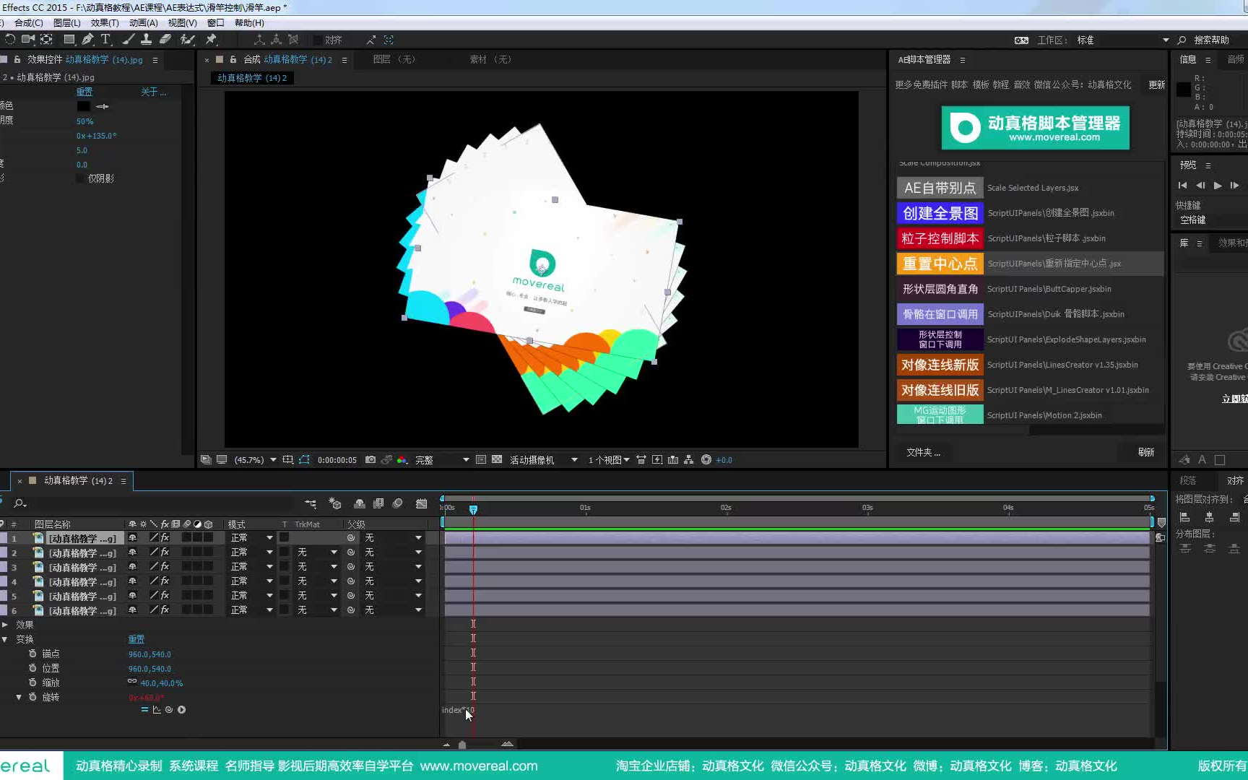The image size is (1248, 780).
Task: Select the Clone Stamp tool
Action: click(x=147, y=40)
